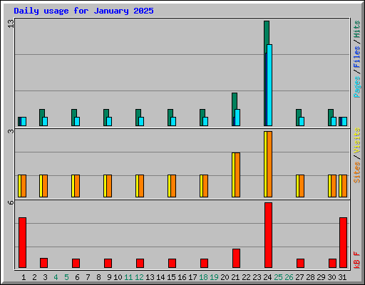Click the red KB bar for day 3

[x=43, y=263]
